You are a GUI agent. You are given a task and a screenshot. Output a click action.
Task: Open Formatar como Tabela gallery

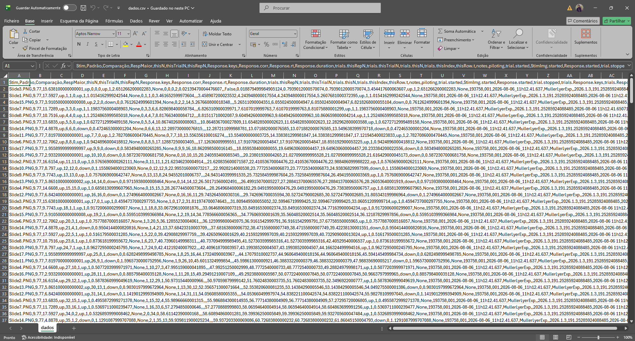[344, 40]
